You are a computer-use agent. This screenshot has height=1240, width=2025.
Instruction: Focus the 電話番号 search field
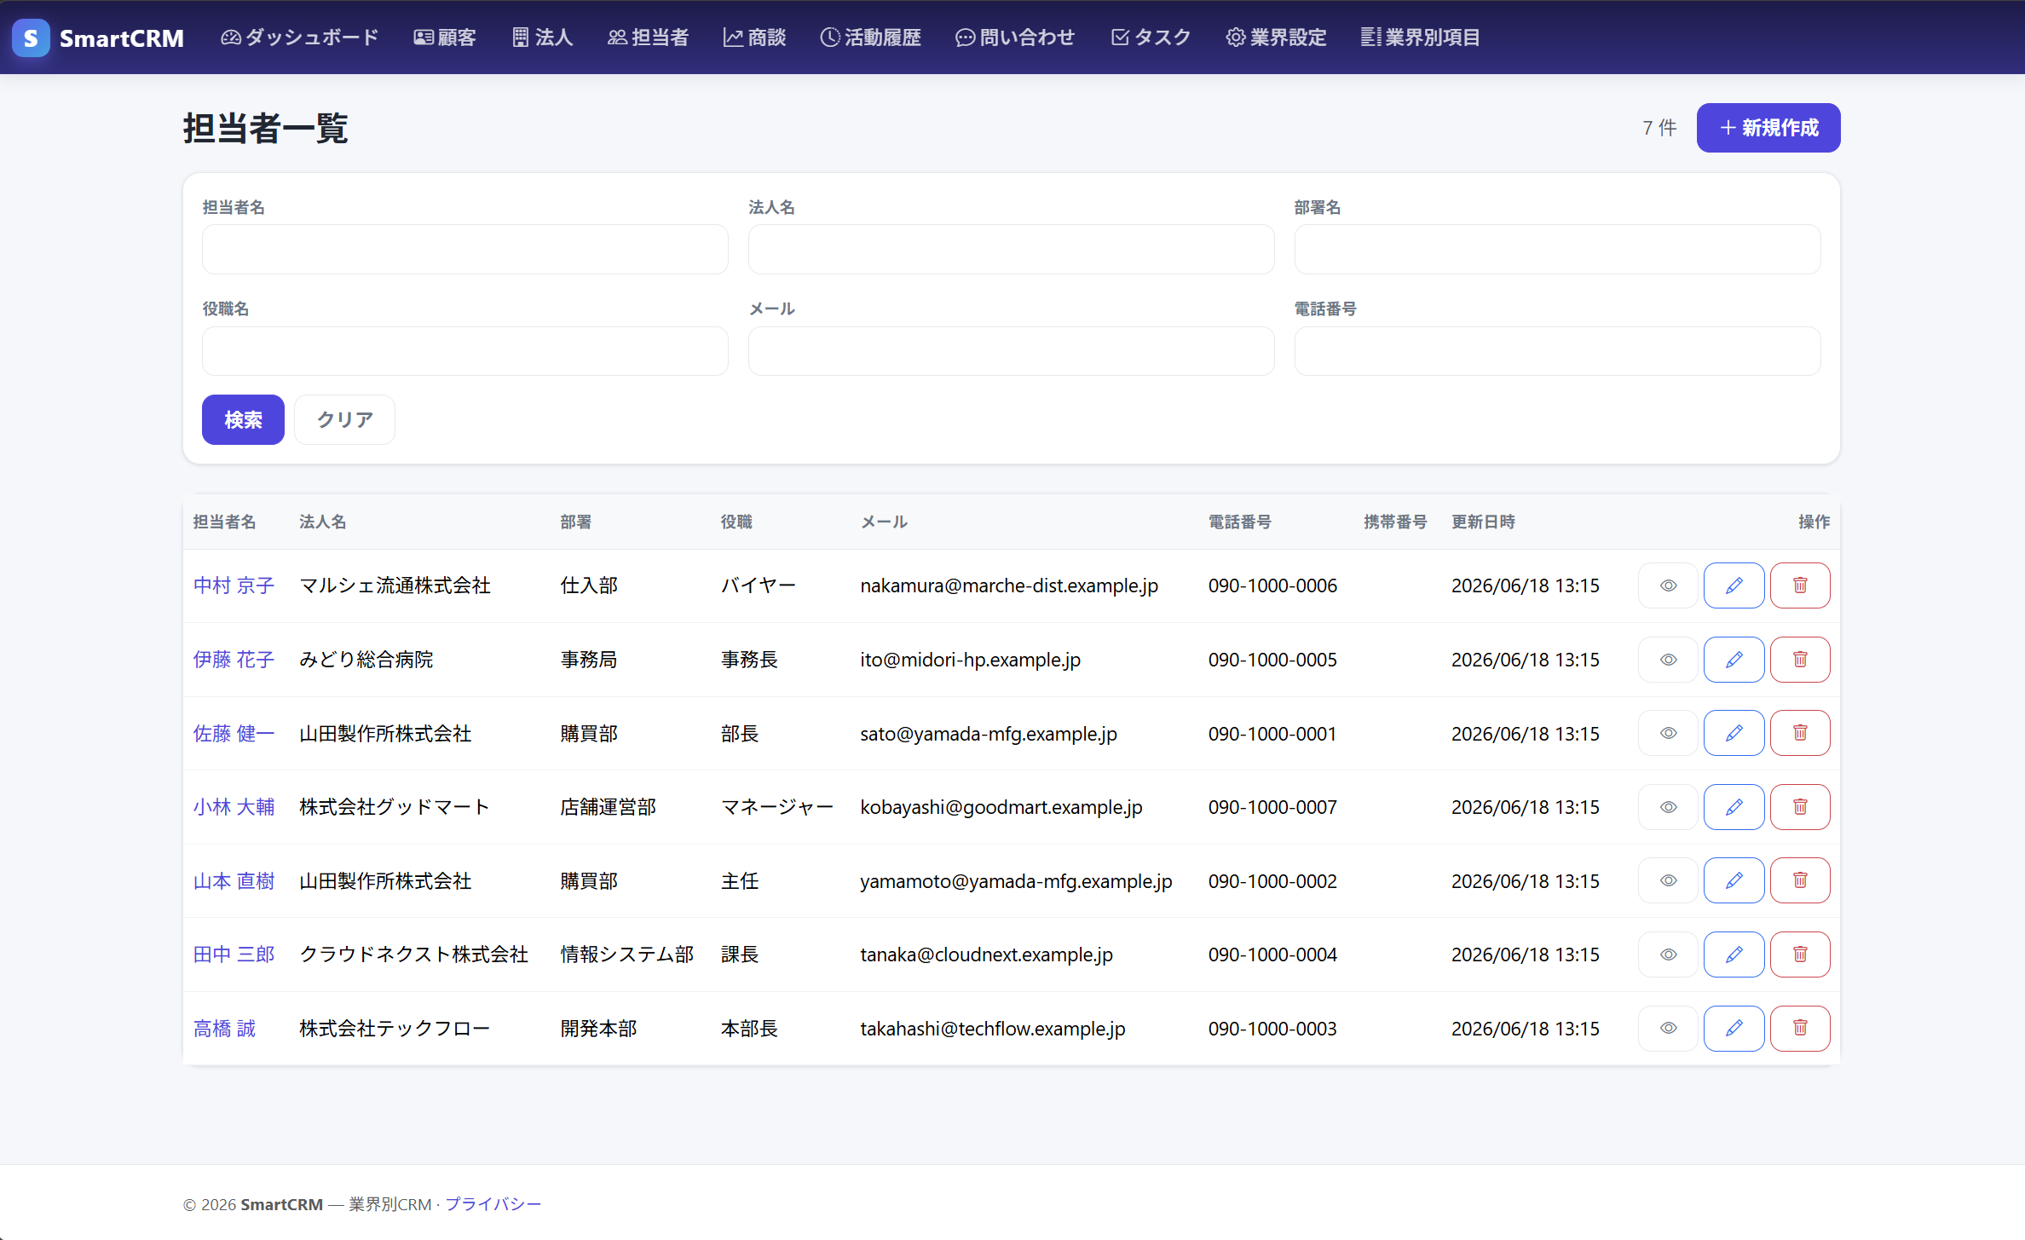[x=1557, y=350]
